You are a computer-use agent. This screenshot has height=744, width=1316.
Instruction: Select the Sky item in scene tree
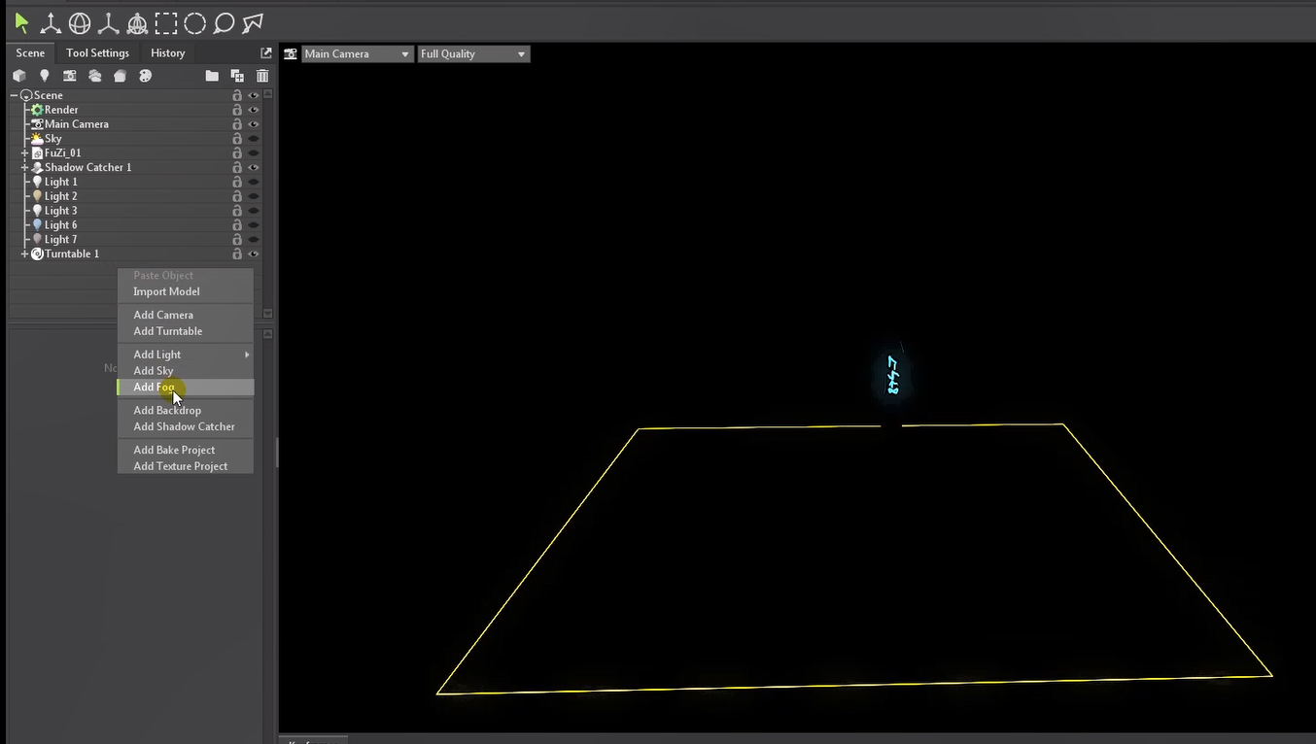coord(53,139)
